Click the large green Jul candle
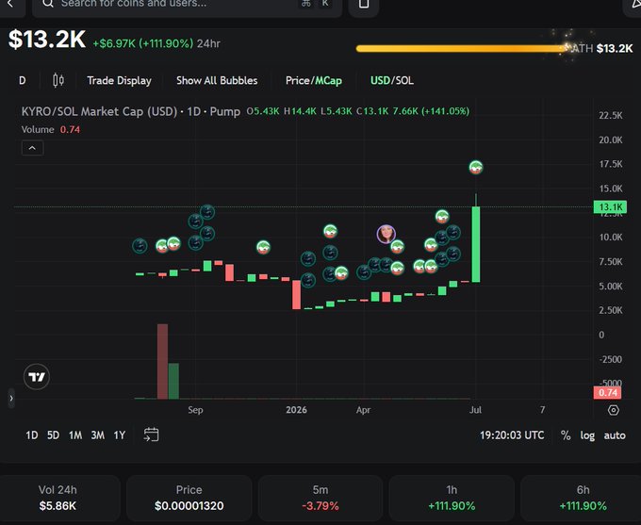641x525 pixels. coord(476,244)
